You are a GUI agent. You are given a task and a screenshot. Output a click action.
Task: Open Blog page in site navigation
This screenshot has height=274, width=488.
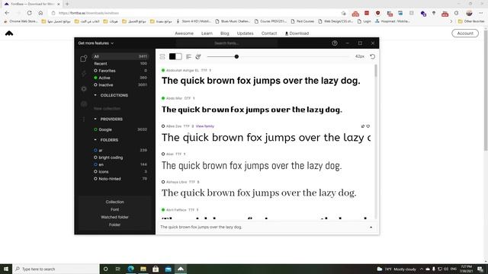pyautogui.click(x=225, y=33)
